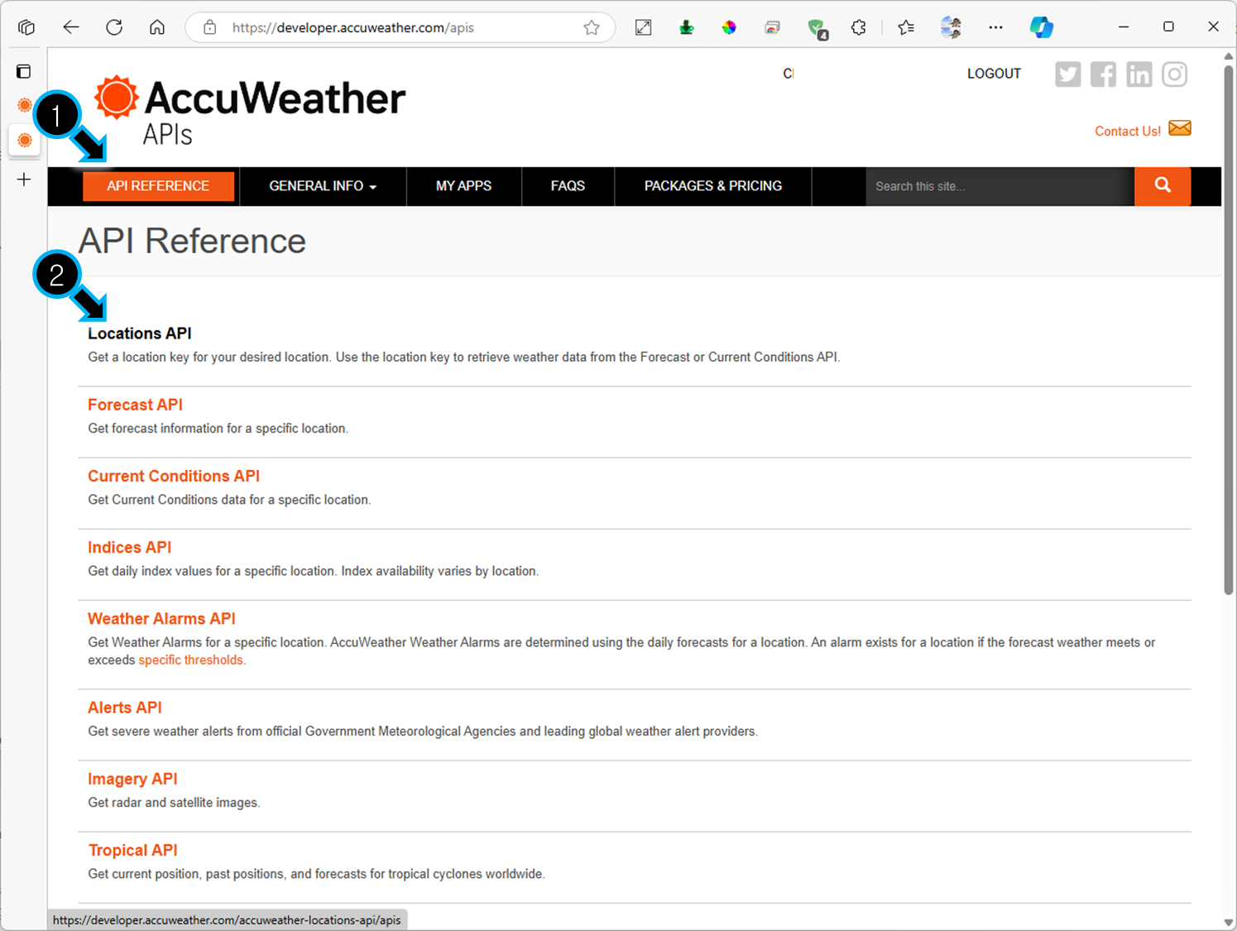Switch to the first AccuWeather vertical tab
The width and height of the screenshot is (1237, 931).
[x=25, y=105]
